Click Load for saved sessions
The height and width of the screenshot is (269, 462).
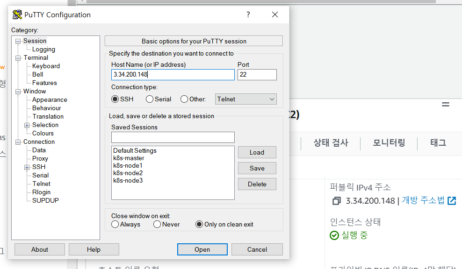point(257,152)
